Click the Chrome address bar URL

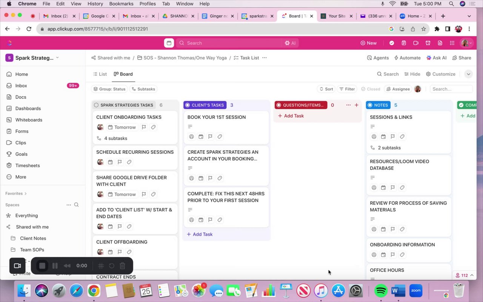[98, 29]
